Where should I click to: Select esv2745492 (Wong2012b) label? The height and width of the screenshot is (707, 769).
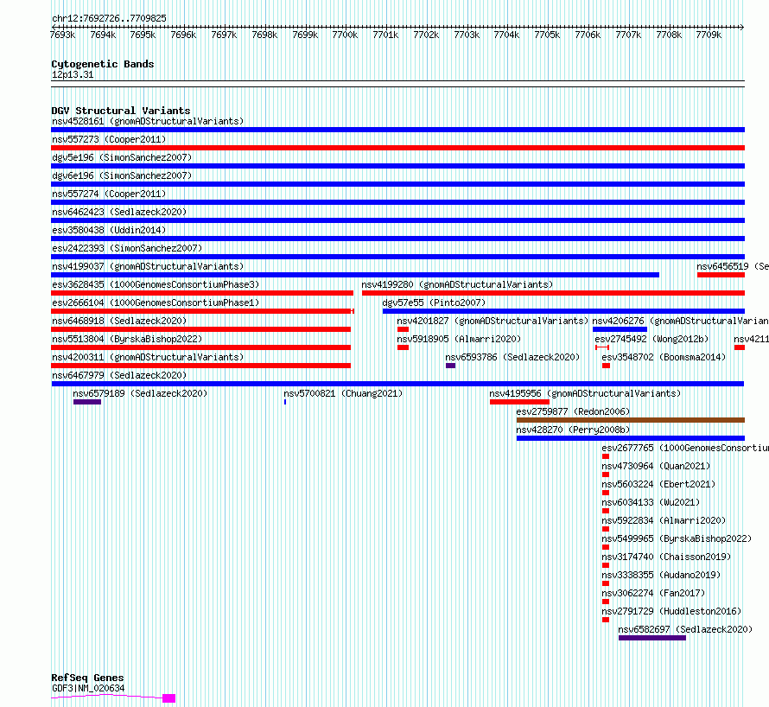pos(651,339)
